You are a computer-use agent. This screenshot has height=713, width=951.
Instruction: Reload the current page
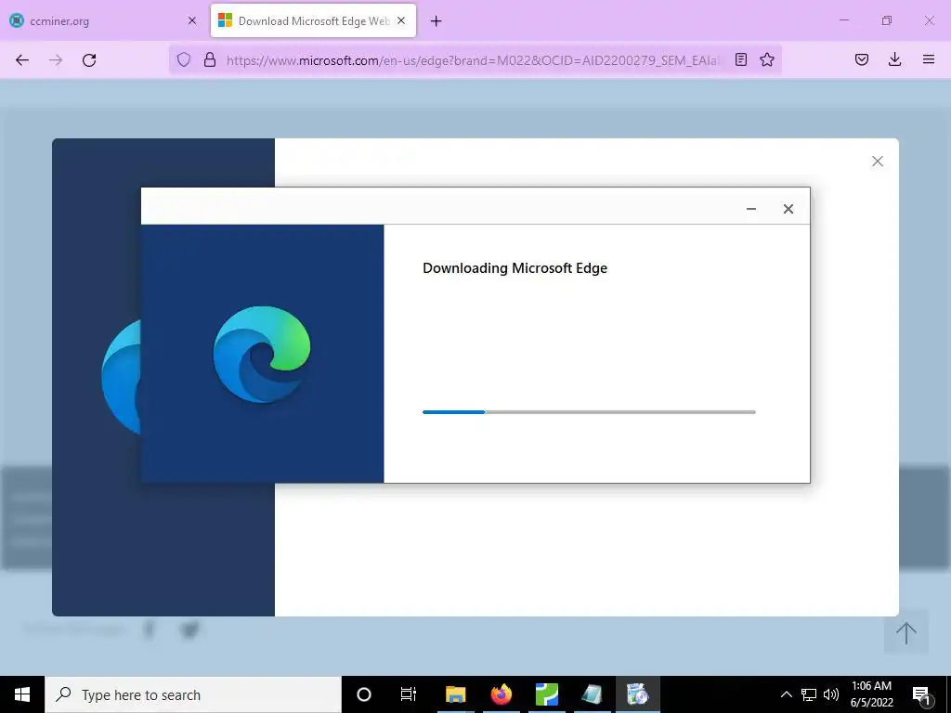[x=89, y=59]
